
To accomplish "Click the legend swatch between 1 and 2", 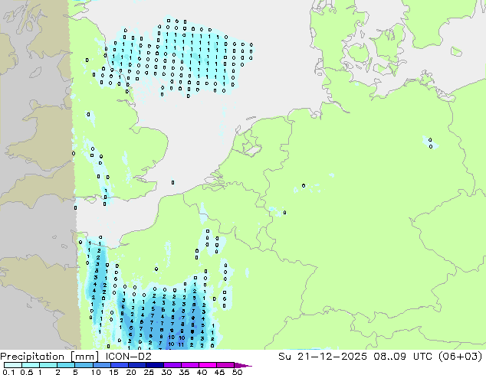I will [x=48, y=365].
